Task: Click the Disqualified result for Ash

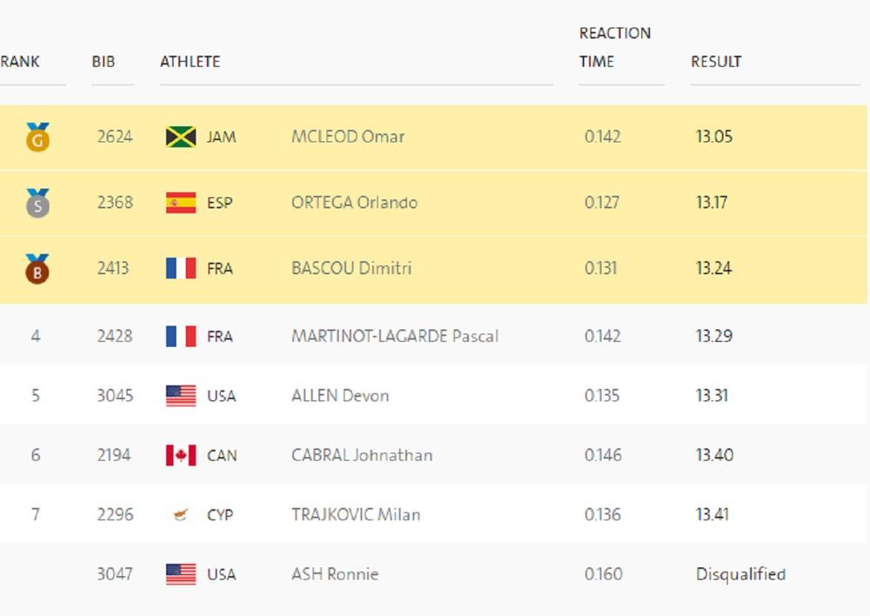Action: (740, 574)
